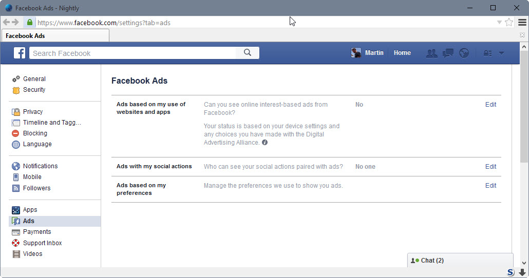Edit Ads based on my preferences
Screen dimensions: 529x278
point(490,185)
